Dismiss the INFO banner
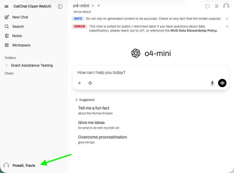The image size is (234, 173). coord(227,19)
